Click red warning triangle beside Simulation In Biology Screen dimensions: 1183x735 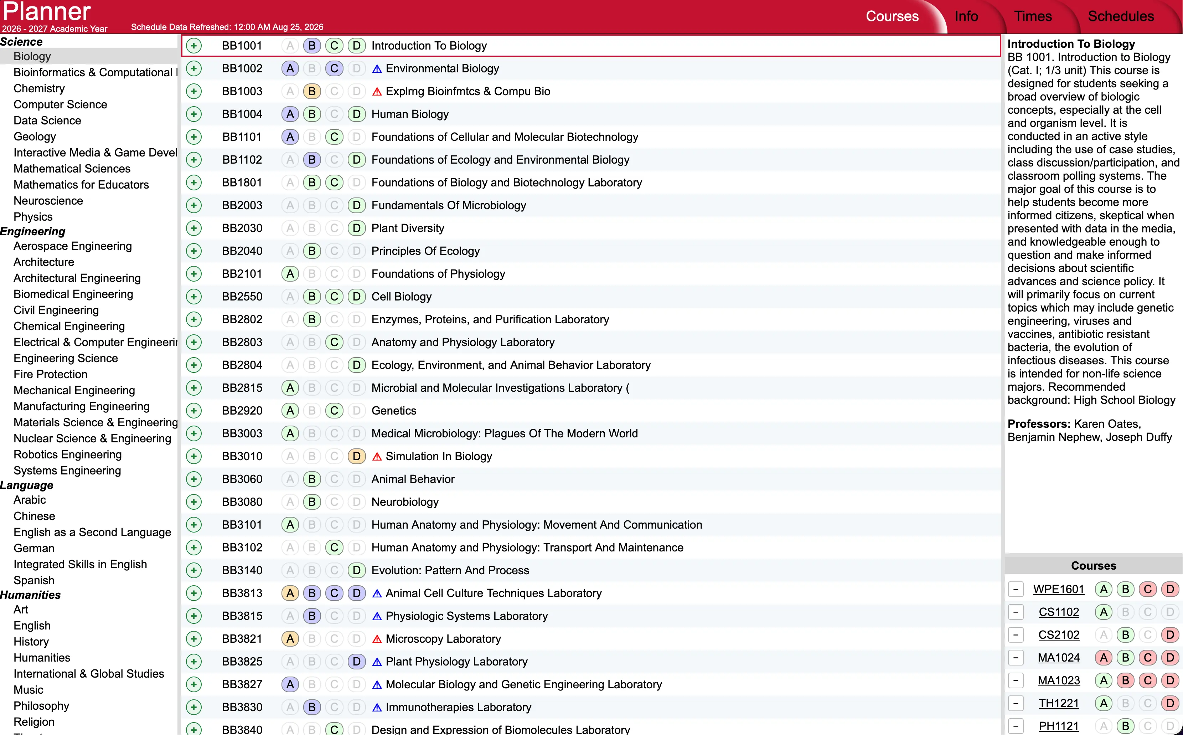tap(377, 457)
